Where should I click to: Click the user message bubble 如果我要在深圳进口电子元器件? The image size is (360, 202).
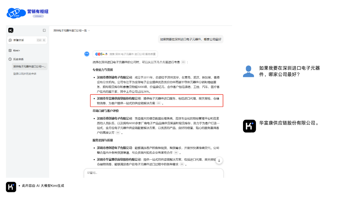point(191,40)
